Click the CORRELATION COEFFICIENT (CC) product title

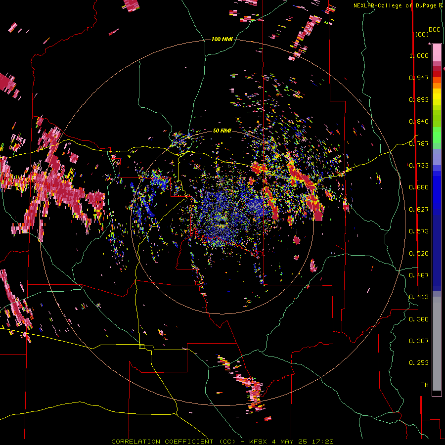[x=173, y=442]
